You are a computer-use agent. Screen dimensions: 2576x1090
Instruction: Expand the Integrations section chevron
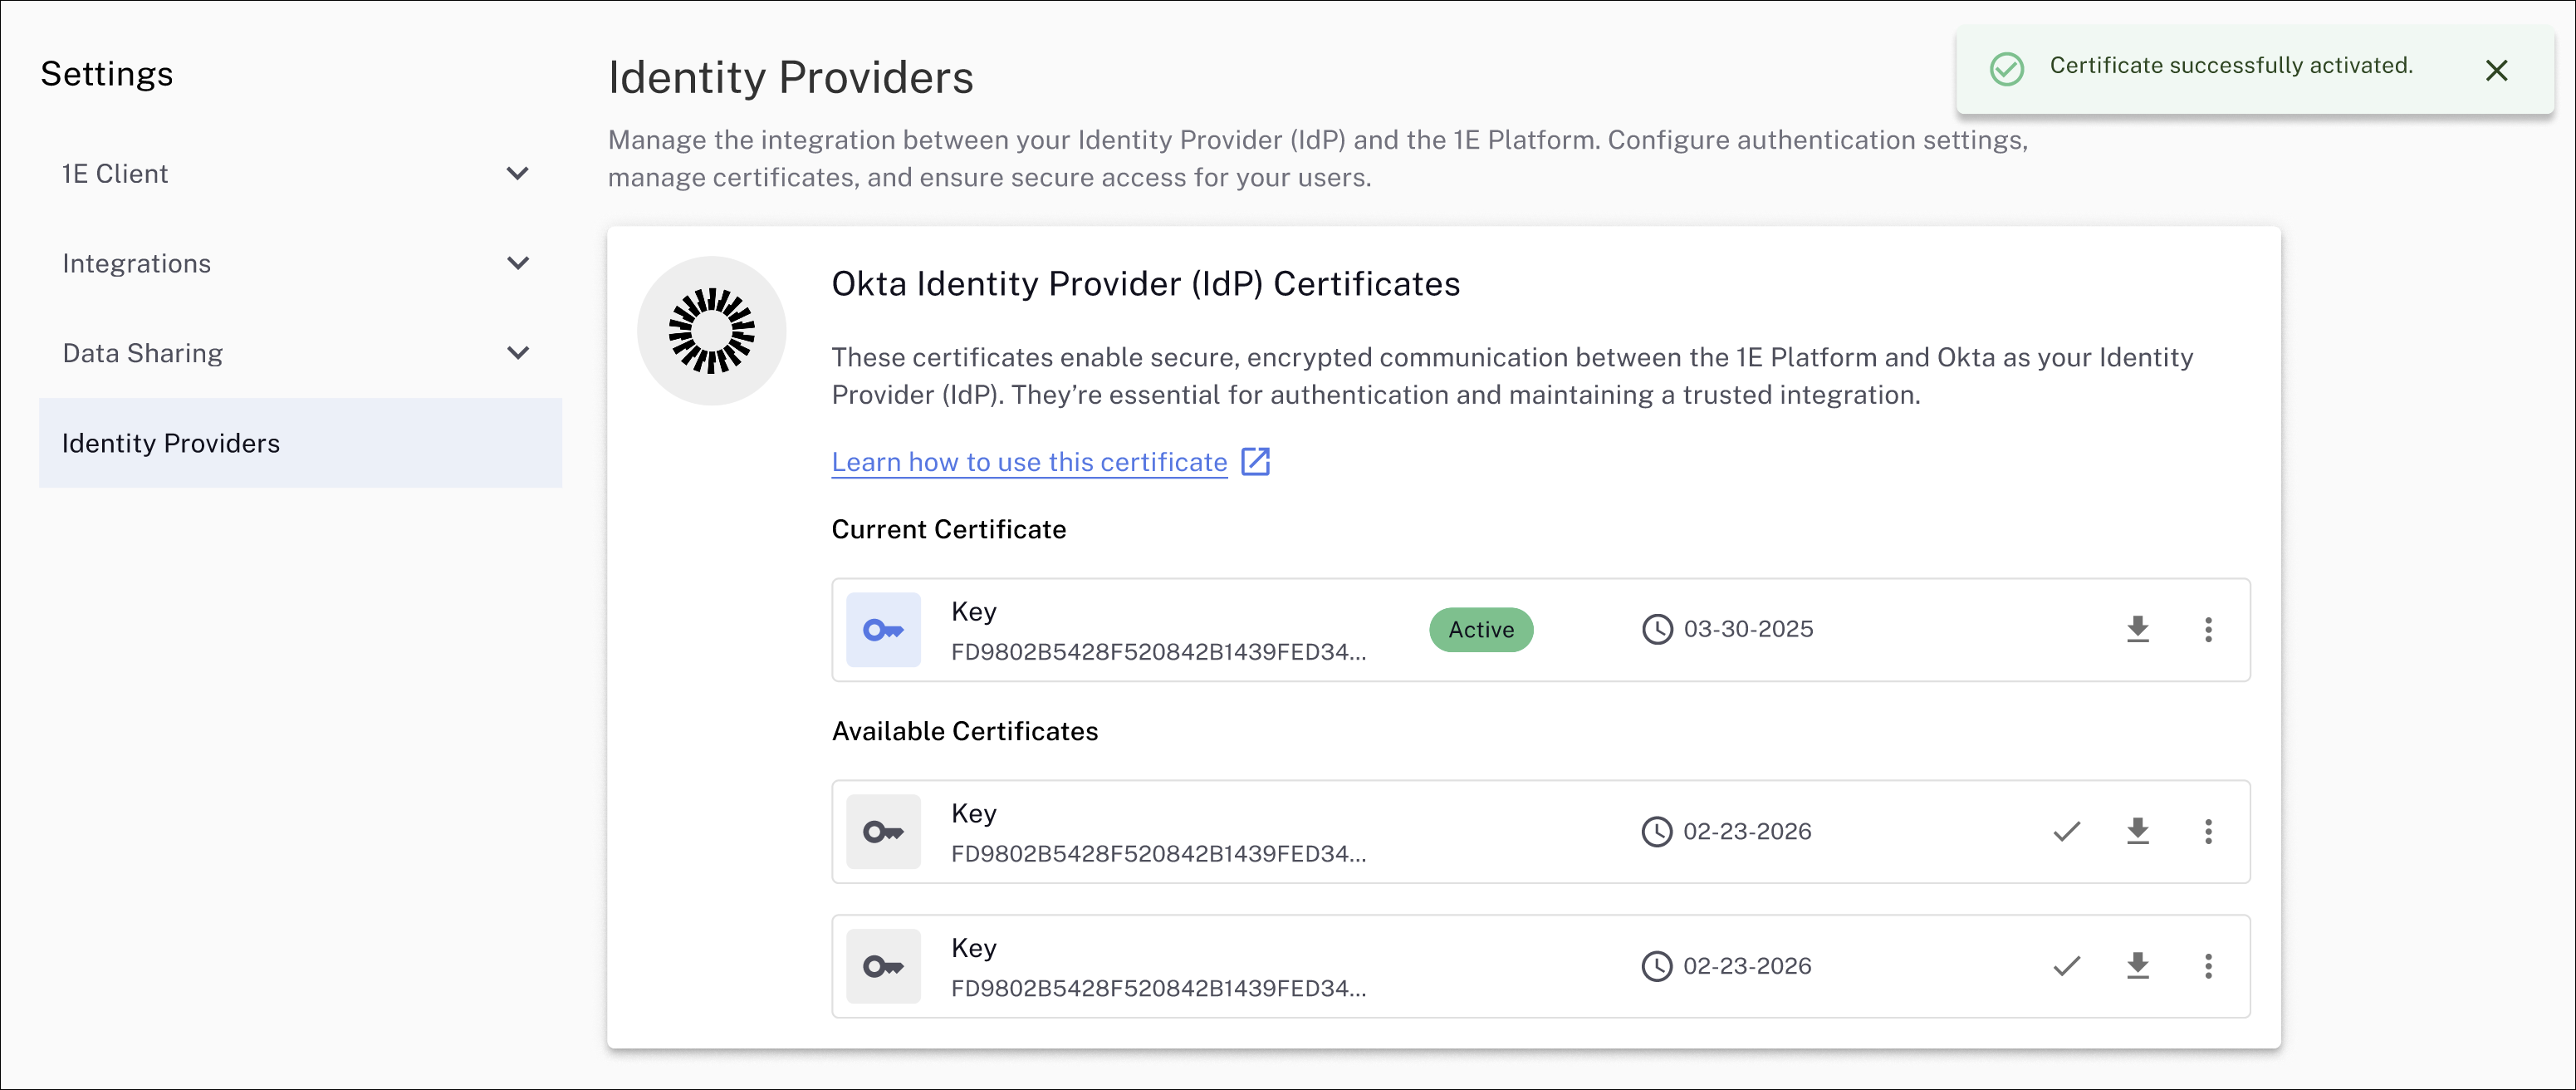pyautogui.click(x=517, y=263)
